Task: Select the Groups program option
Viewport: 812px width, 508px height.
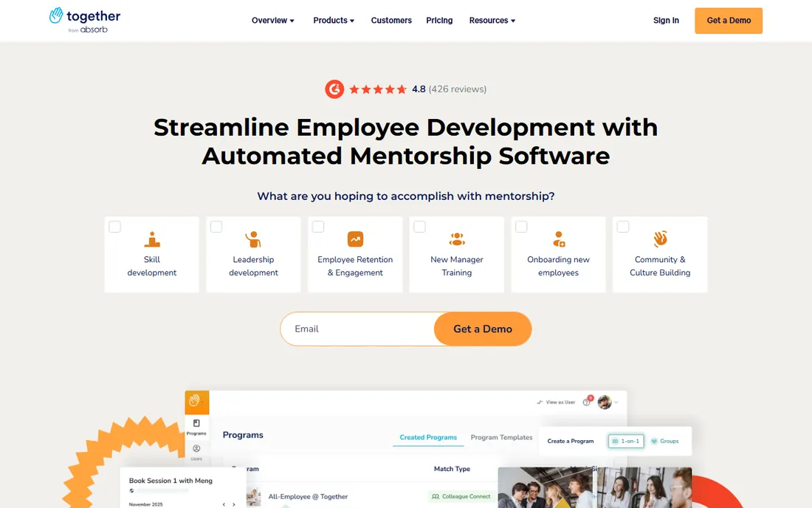Action: (x=665, y=442)
